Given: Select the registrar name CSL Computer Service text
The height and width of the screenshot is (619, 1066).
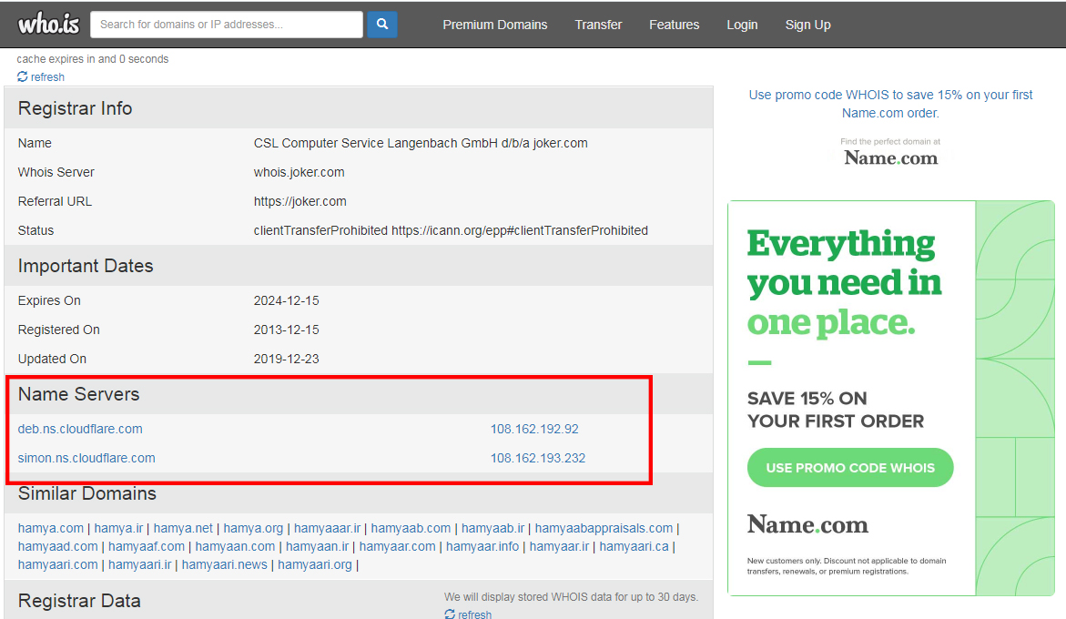Looking at the screenshot, I should point(421,143).
